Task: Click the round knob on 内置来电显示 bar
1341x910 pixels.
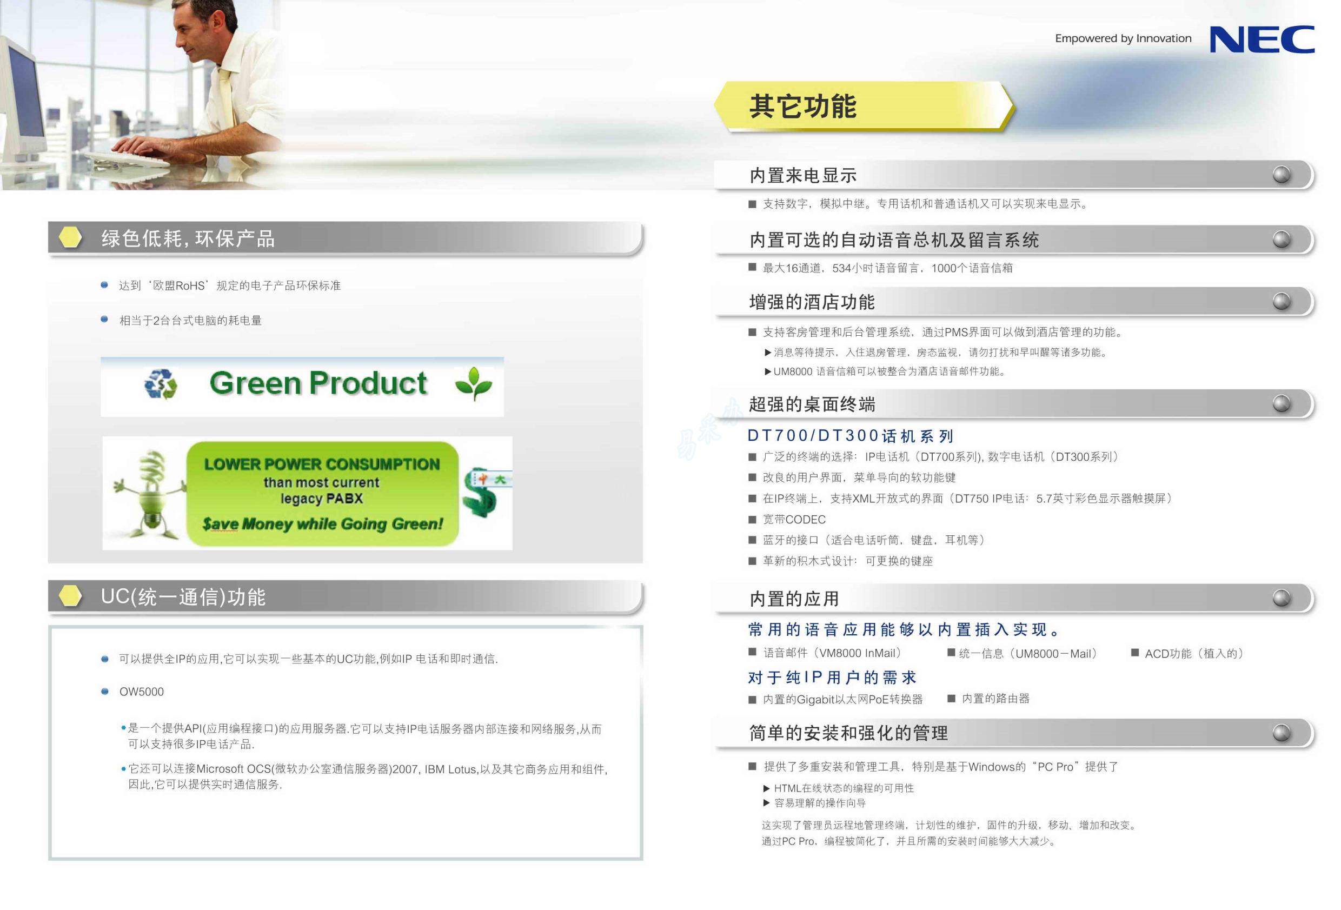Action: pos(1282,174)
